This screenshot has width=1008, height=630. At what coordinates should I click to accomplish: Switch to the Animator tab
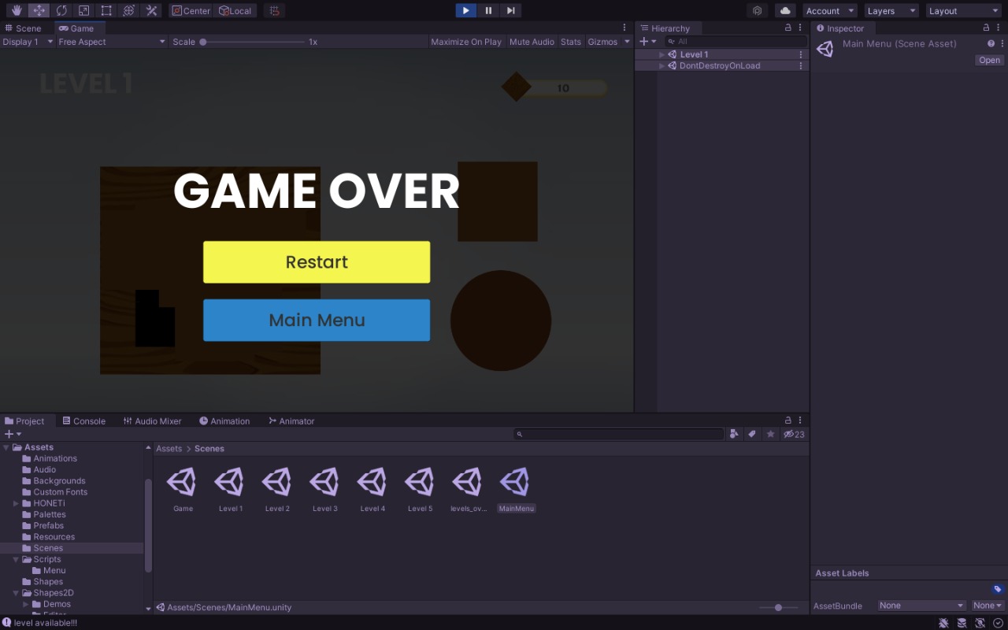point(291,421)
